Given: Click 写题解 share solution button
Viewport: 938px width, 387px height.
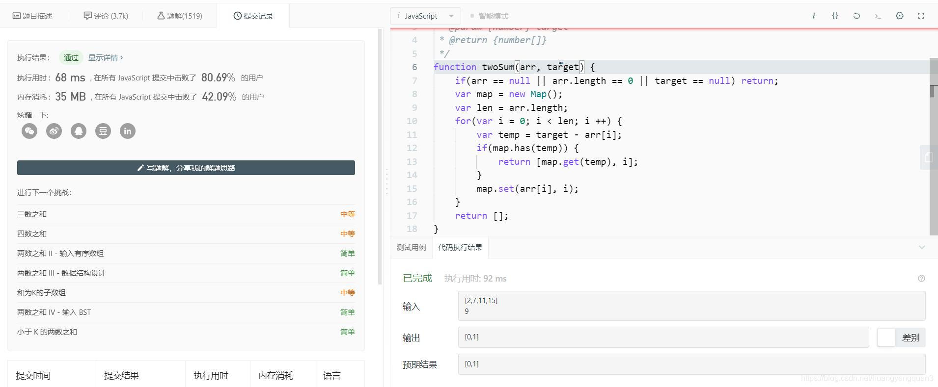Looking at the screenshot, I should [x=186, y=168].
